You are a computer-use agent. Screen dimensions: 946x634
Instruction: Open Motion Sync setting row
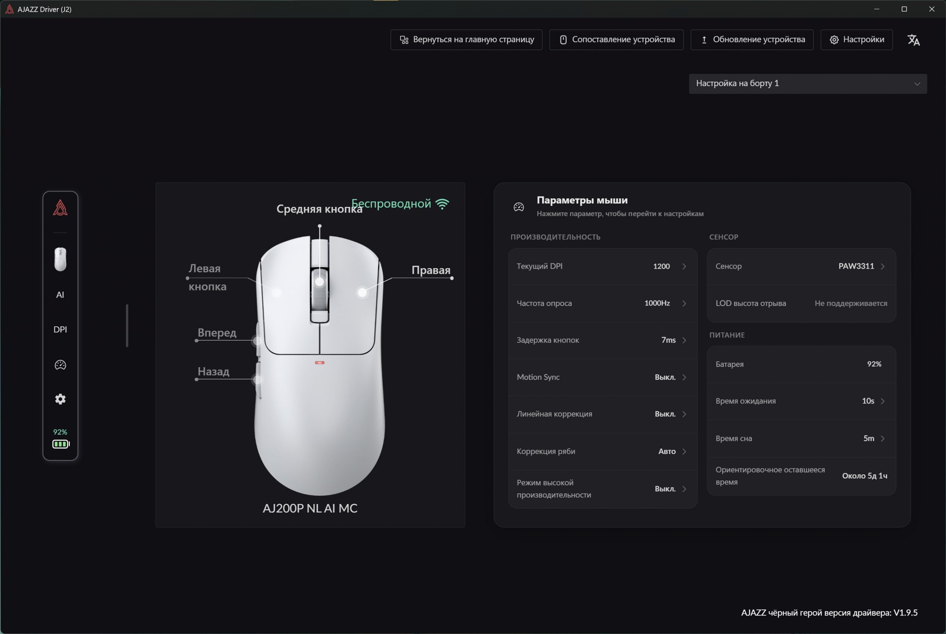click(603, 377)
